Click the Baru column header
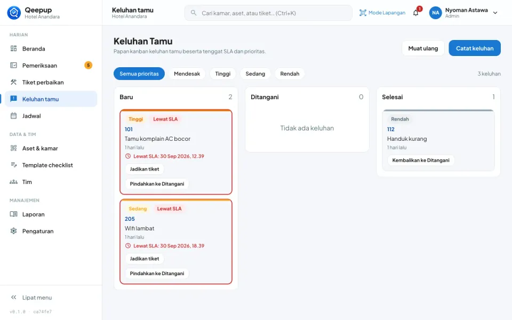 tap(126, 97)
